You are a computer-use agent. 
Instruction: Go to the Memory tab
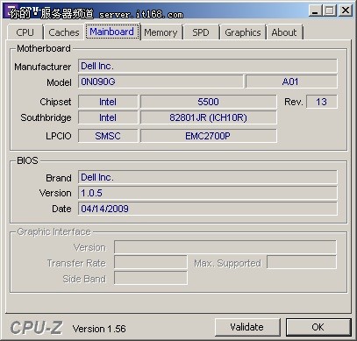161,32
